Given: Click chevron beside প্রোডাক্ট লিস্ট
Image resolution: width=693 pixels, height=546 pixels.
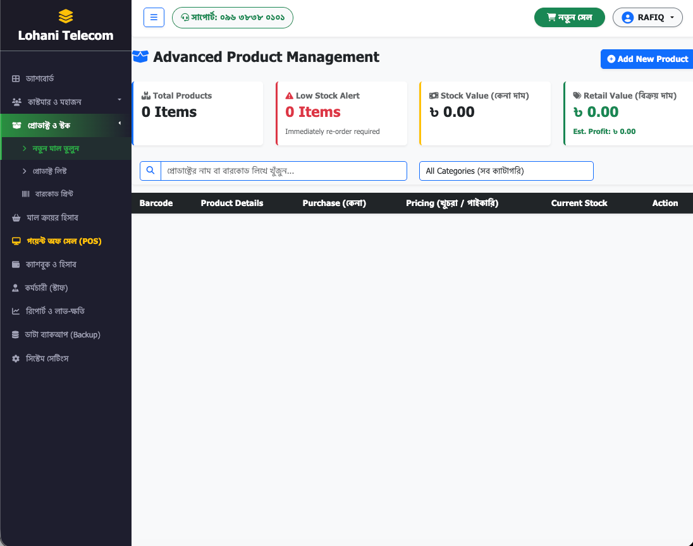Looking at the screenshot, I should (24, 171).
